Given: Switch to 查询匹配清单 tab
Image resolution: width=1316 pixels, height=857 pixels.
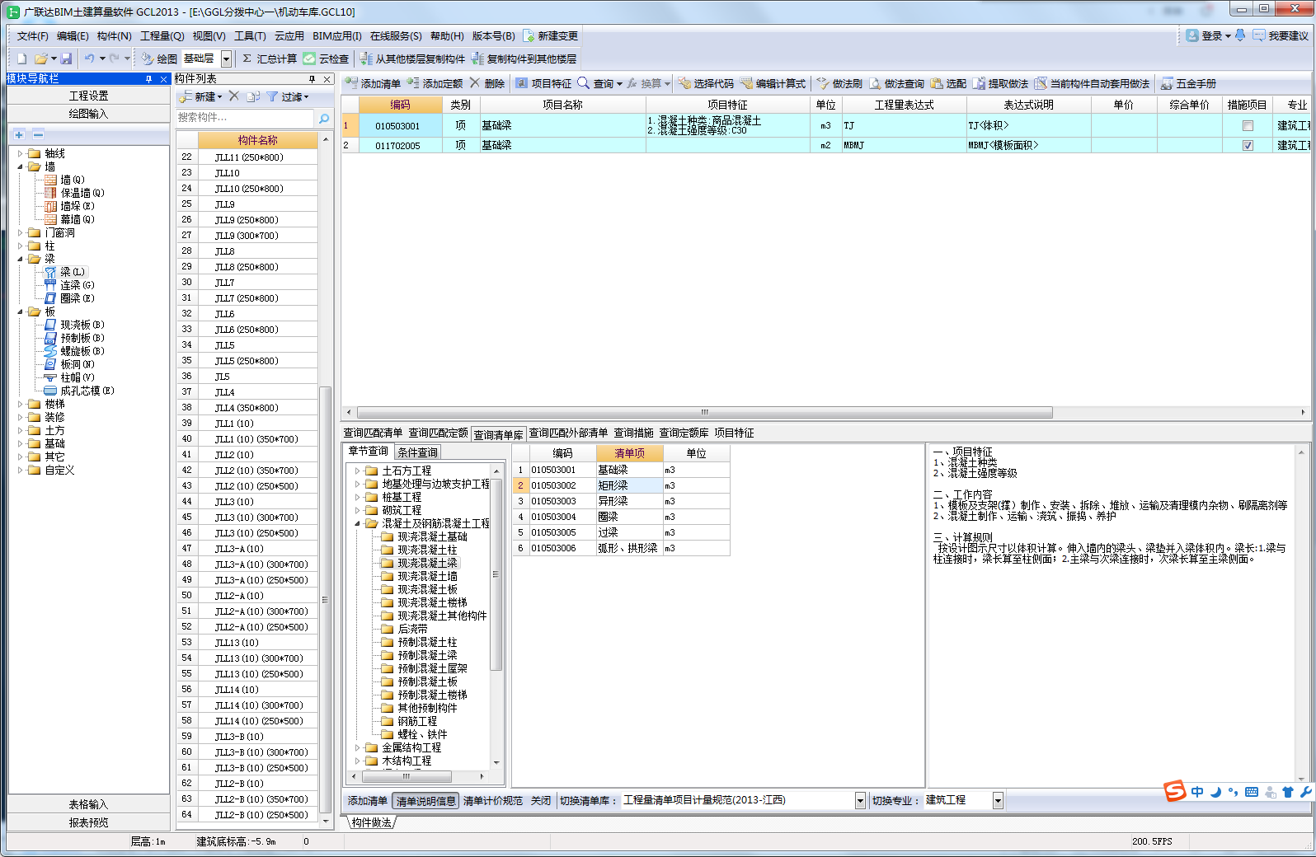Looking at the screenshot, I should click(x=373, y=433).
